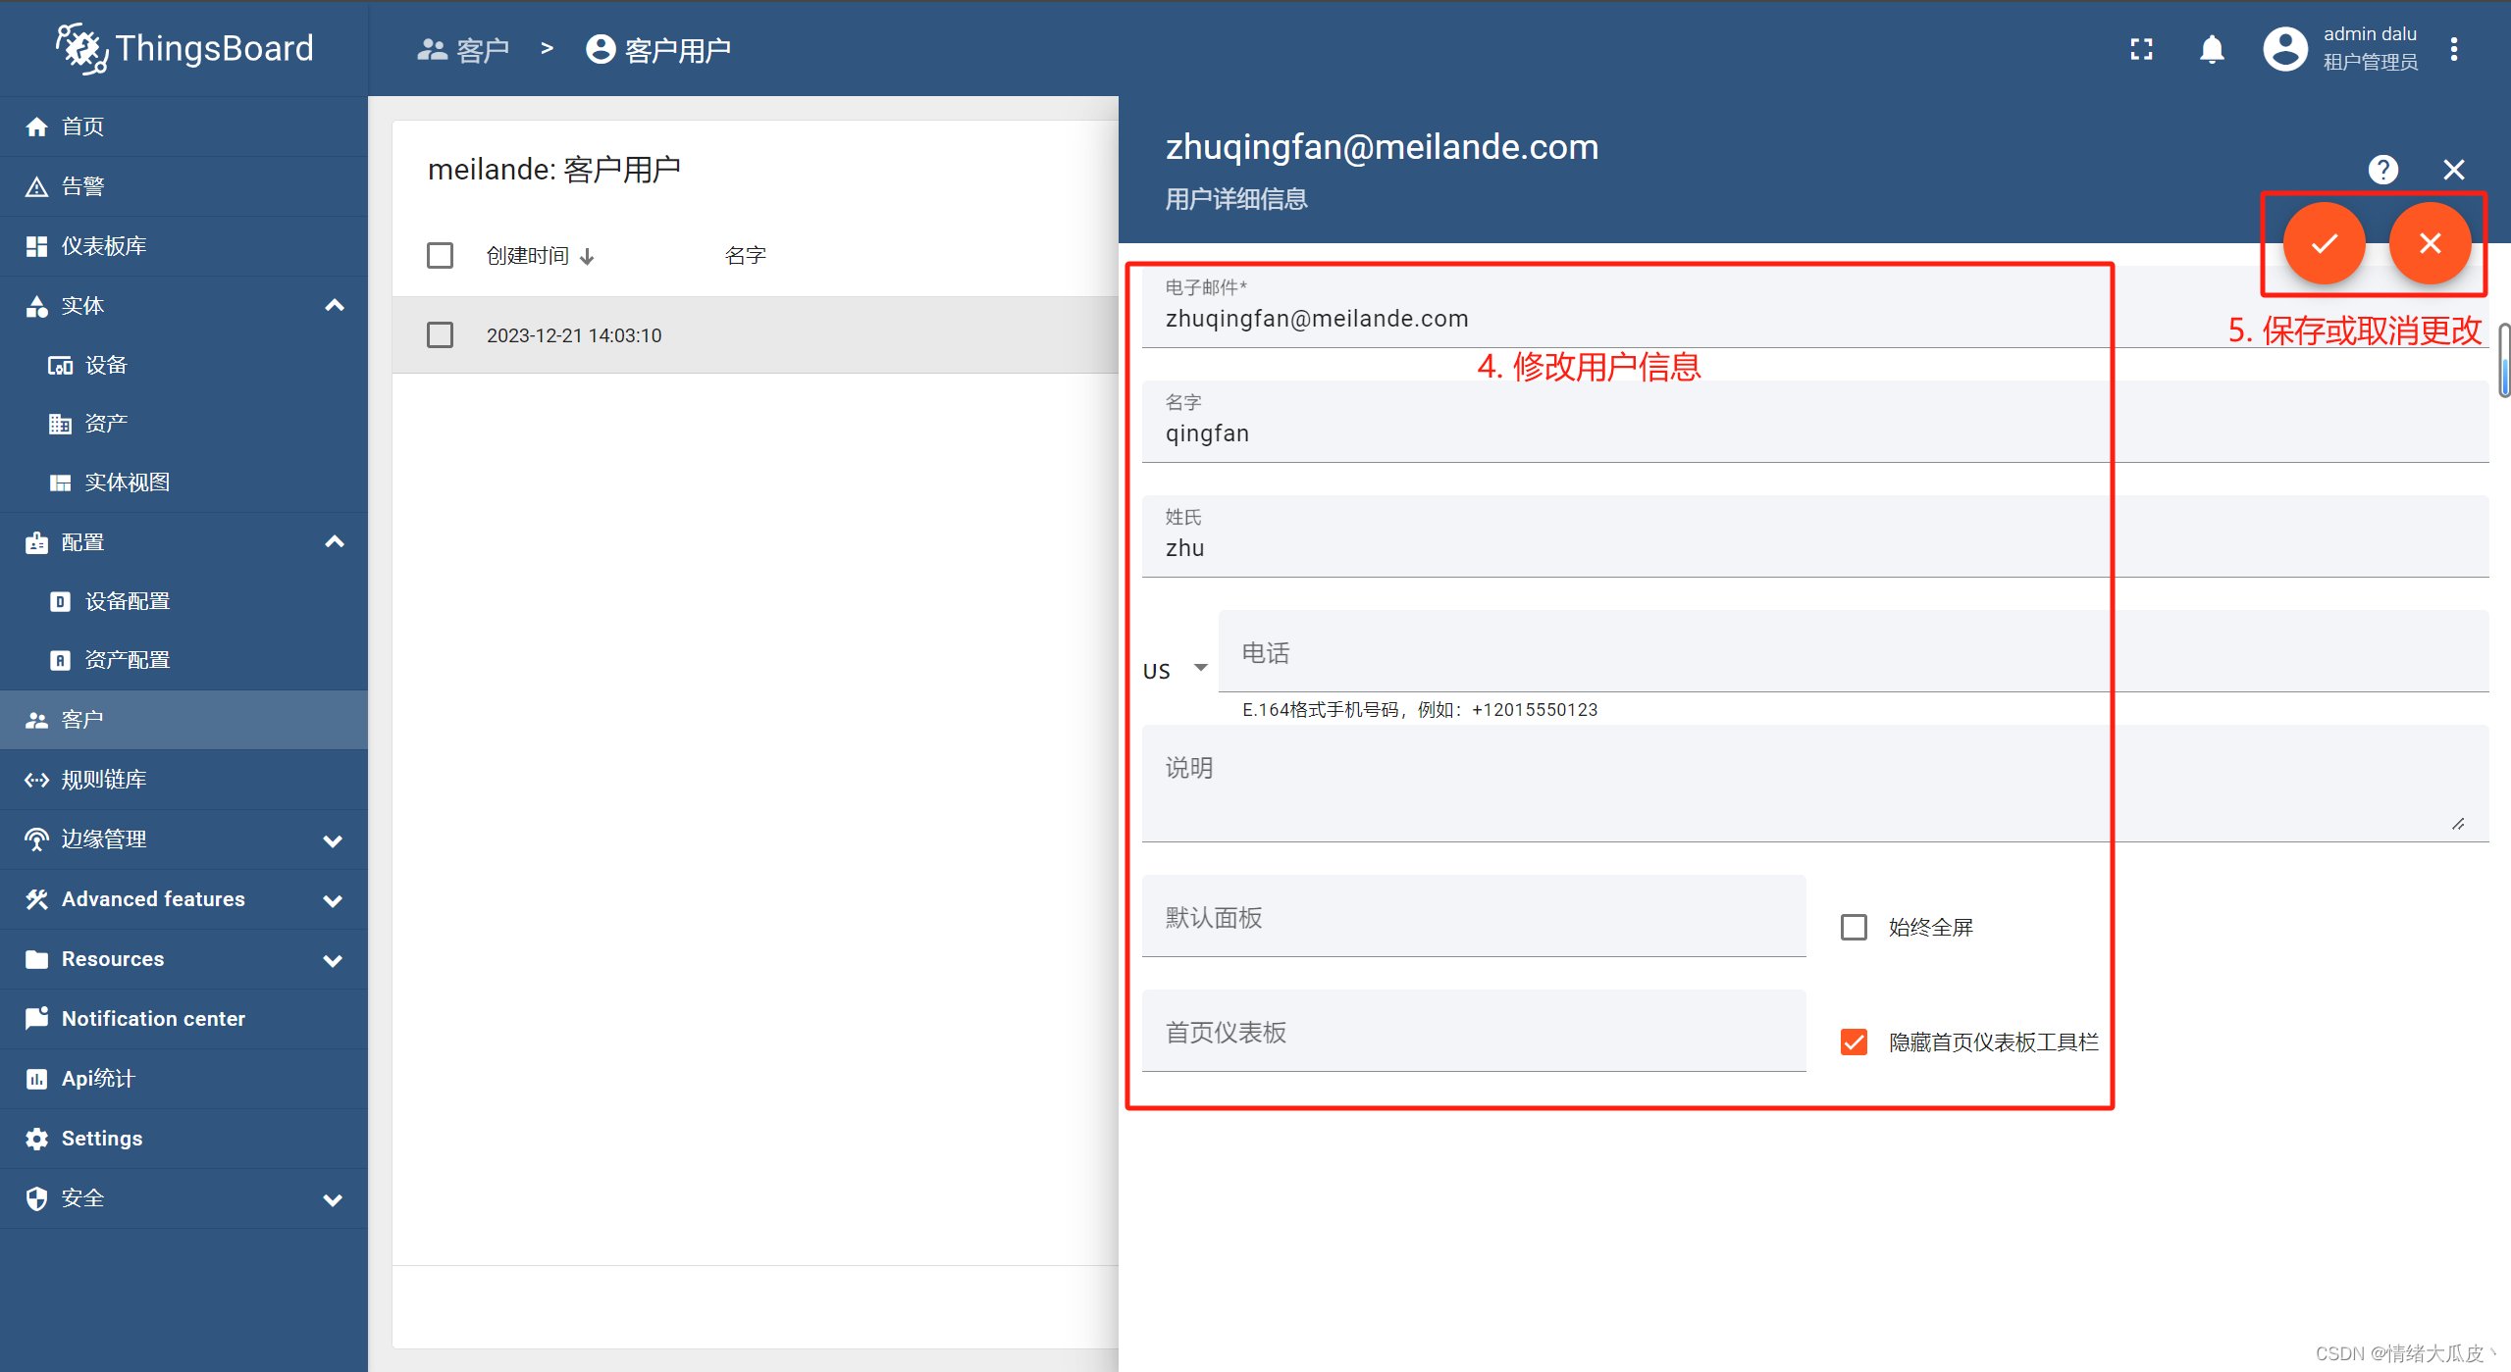Toggle 始终全屏 (Always Fullscreen) checkbox
Screen dimensions: 2511x1372
pyautogui.click(x=1854, y=926)
